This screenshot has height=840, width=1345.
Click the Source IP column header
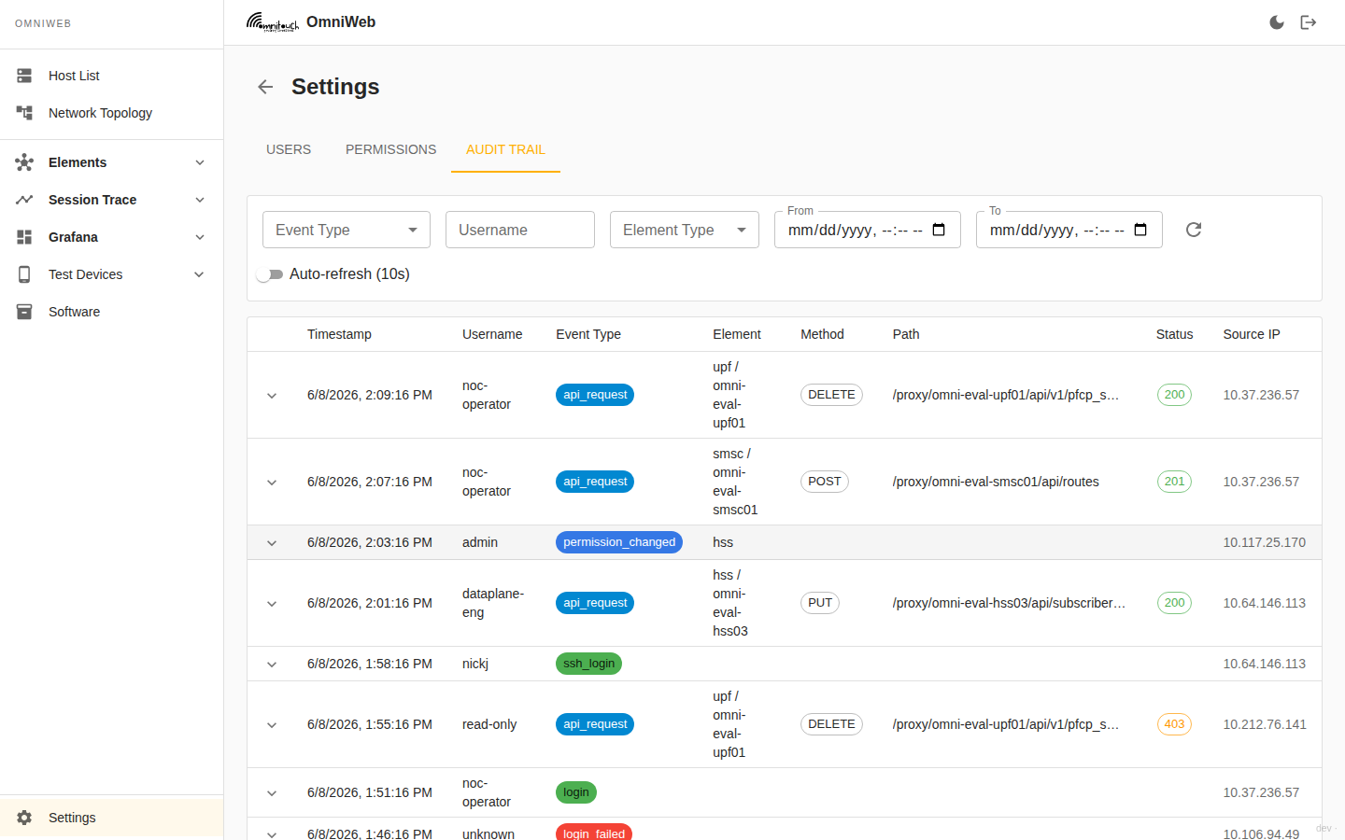coord(1252,334)
